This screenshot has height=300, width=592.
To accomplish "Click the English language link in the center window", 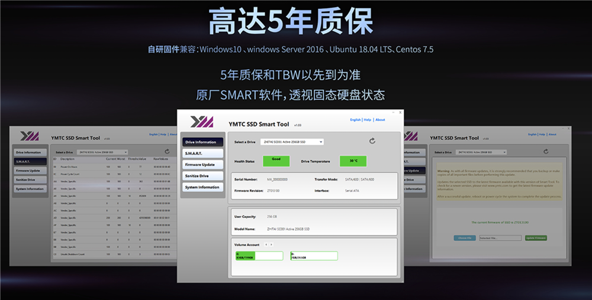I will tap(355, 120).
